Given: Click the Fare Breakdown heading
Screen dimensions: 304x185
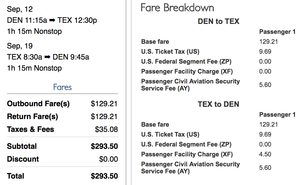Looking at the screenshot, I should pos(177,8).
